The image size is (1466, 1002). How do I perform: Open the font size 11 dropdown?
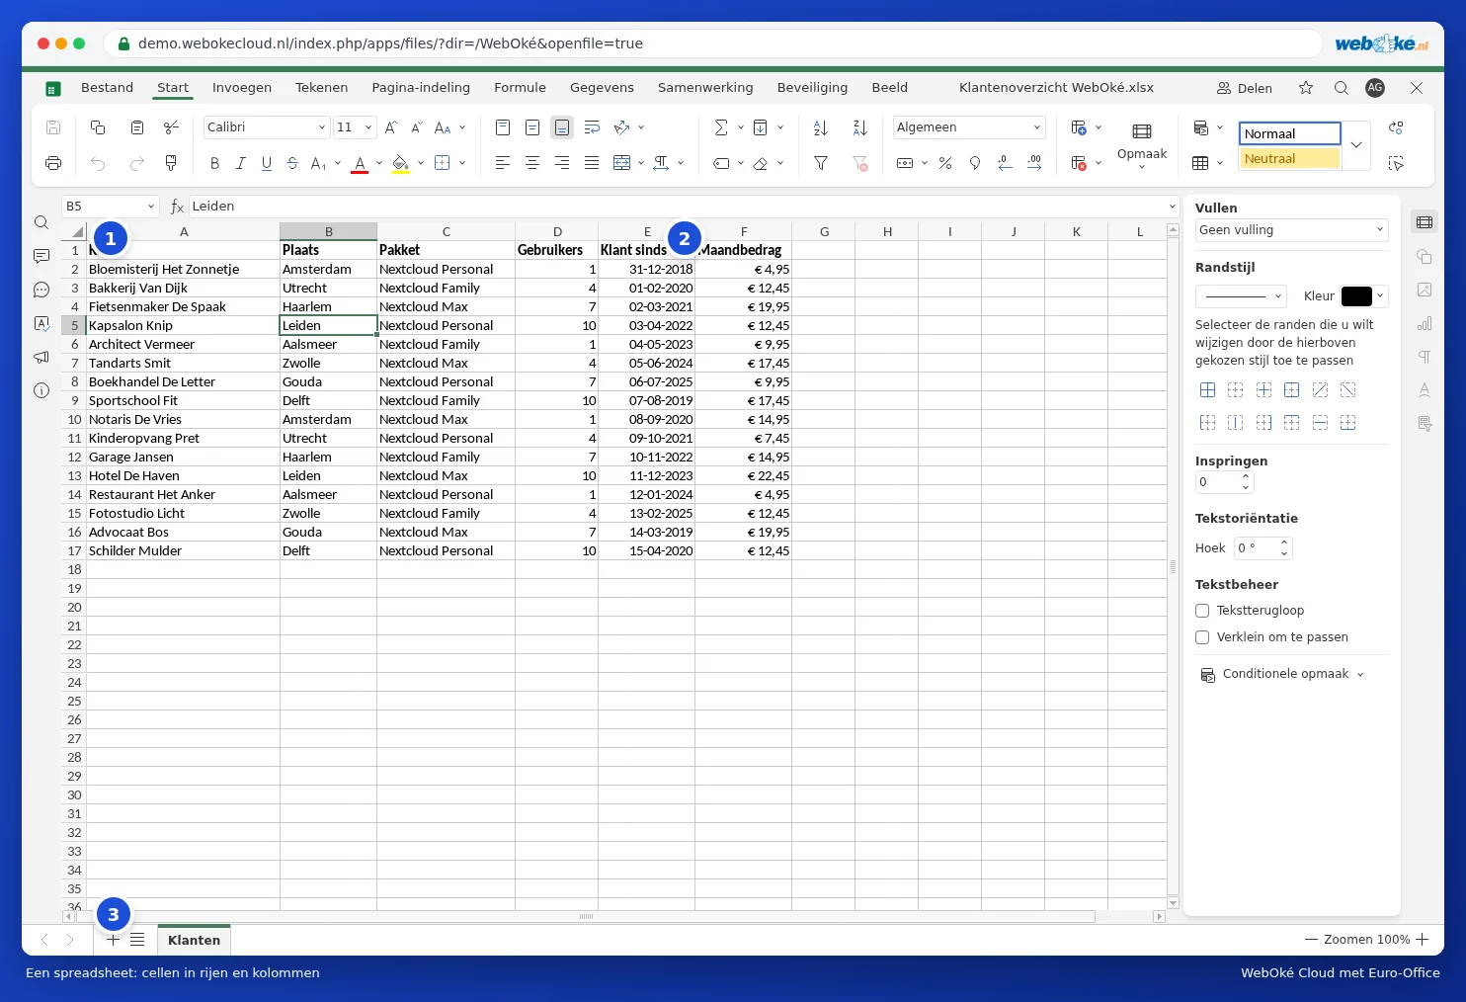click(355, 127)
